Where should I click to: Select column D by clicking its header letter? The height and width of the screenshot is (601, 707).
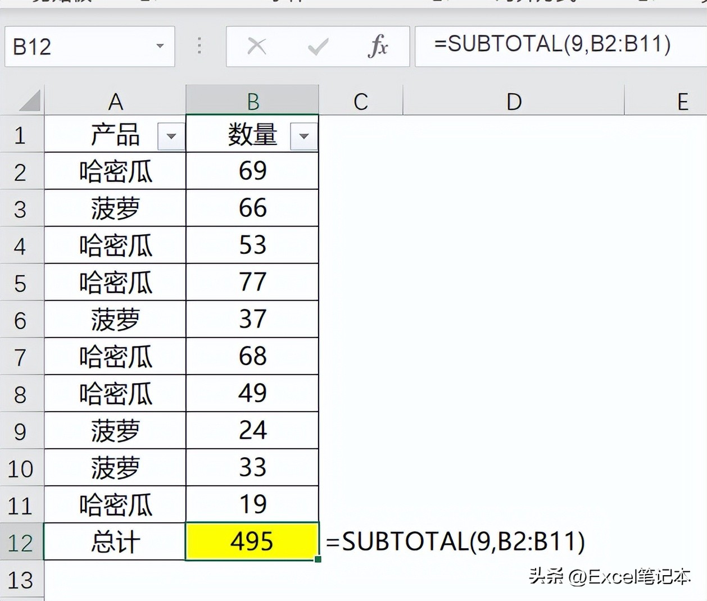[x=513, y=101]
